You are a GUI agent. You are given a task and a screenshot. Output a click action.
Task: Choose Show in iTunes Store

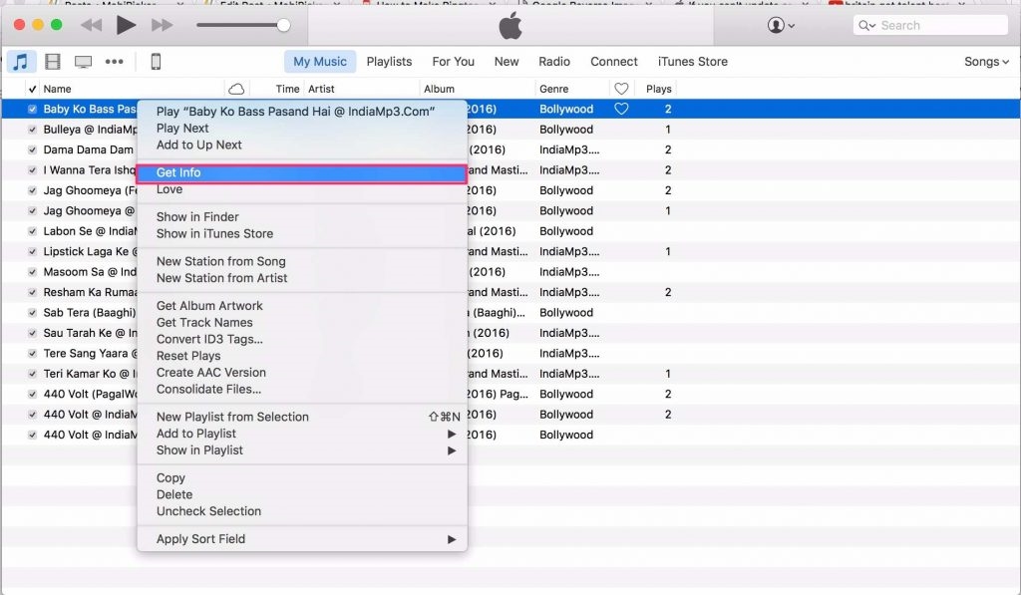coord(215,233)
